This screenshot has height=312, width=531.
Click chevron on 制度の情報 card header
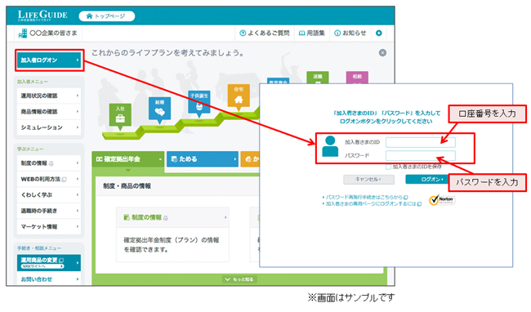click(x=225, y=217)
